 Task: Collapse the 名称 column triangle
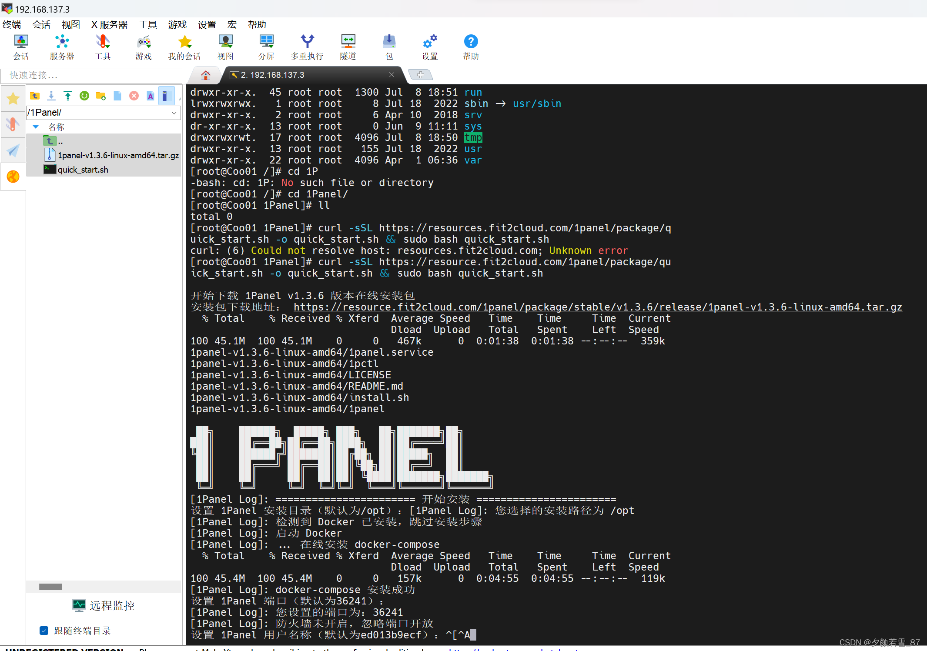click(x=36, y=127)
